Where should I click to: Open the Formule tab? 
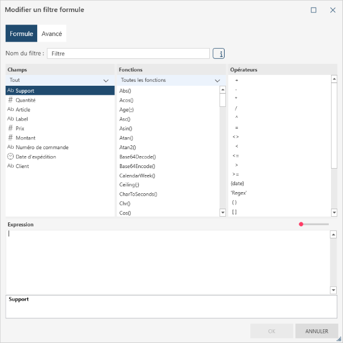click(22, 34)
